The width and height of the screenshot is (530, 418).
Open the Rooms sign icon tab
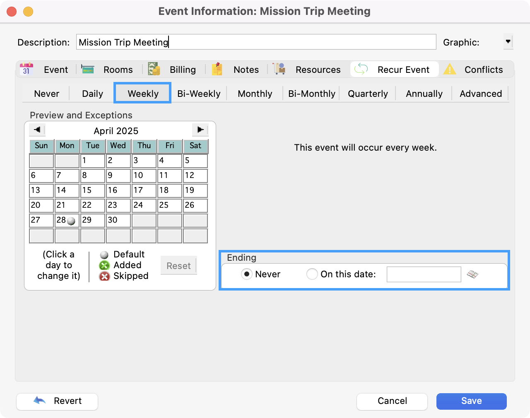[x=88, y=69]
